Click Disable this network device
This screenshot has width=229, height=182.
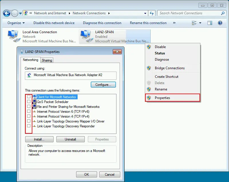point(54,23)
